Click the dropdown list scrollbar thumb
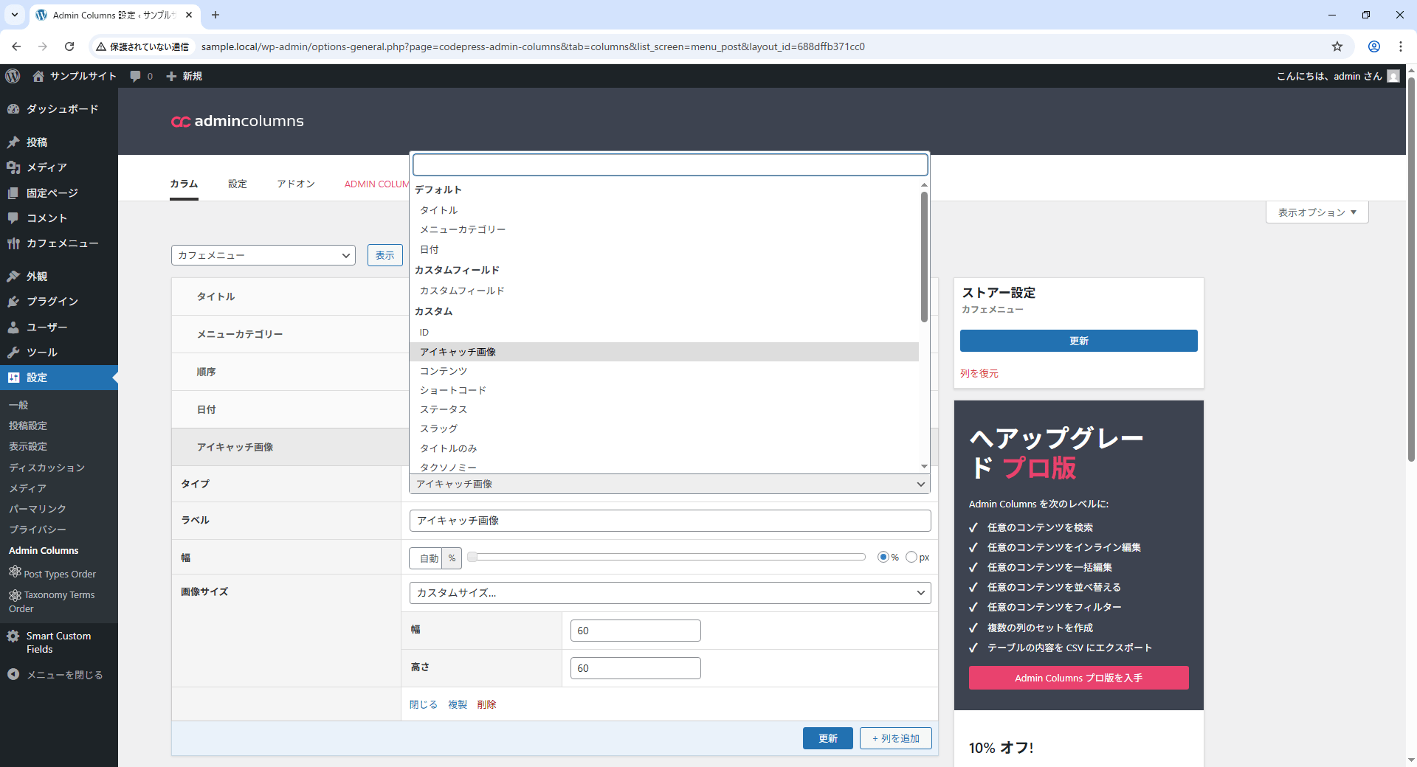 (924, 257)
